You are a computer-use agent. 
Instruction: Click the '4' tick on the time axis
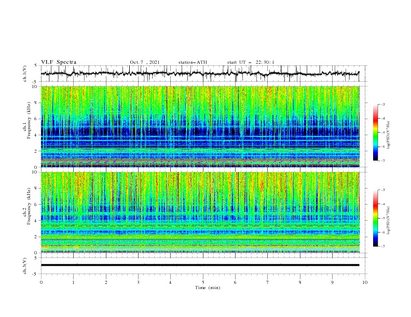(x=170, y=282)
